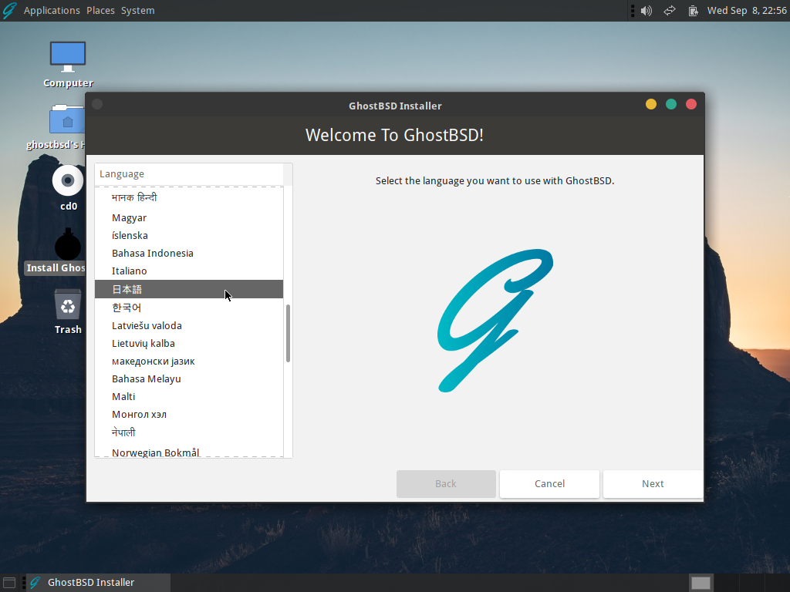Click GhostBSD Installer taskbar entry
The width and height of the screenshot is (790, 592).
(x=98, y=583)
